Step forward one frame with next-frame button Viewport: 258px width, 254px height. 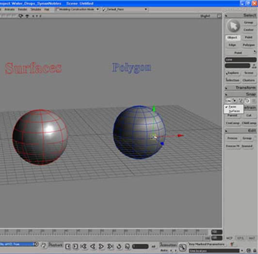(x=75, y=246)
